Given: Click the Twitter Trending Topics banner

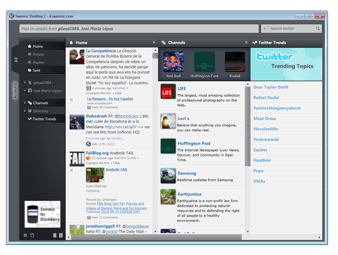Looking at the screenshot, I should tap(286, 64).
